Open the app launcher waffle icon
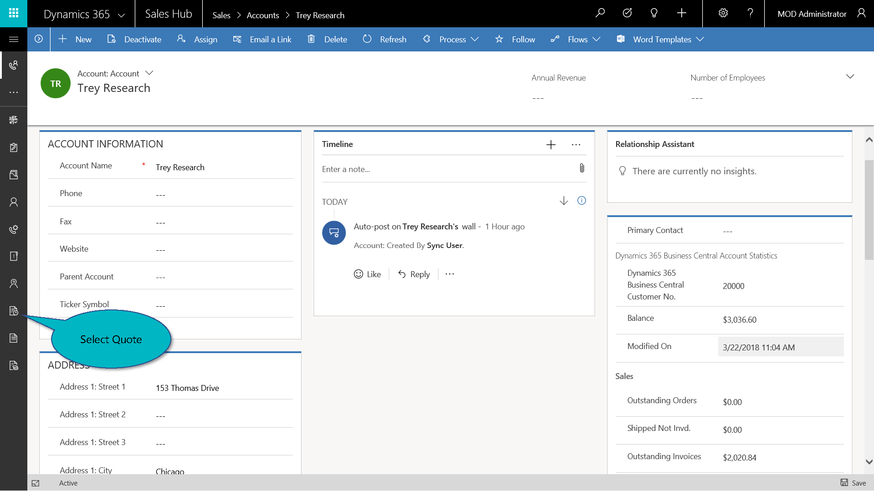874x491 pixels. click(14, 13)
